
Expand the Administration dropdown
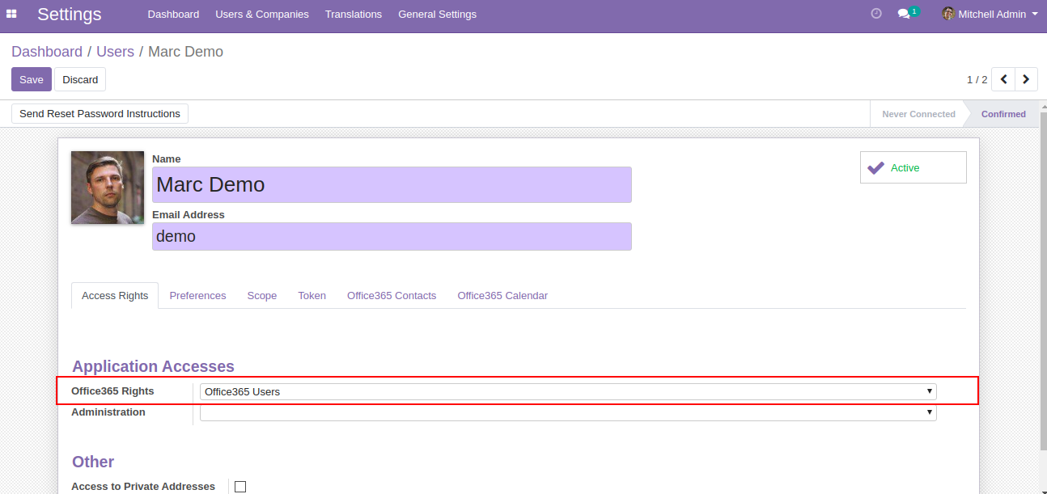coord(568,412)
